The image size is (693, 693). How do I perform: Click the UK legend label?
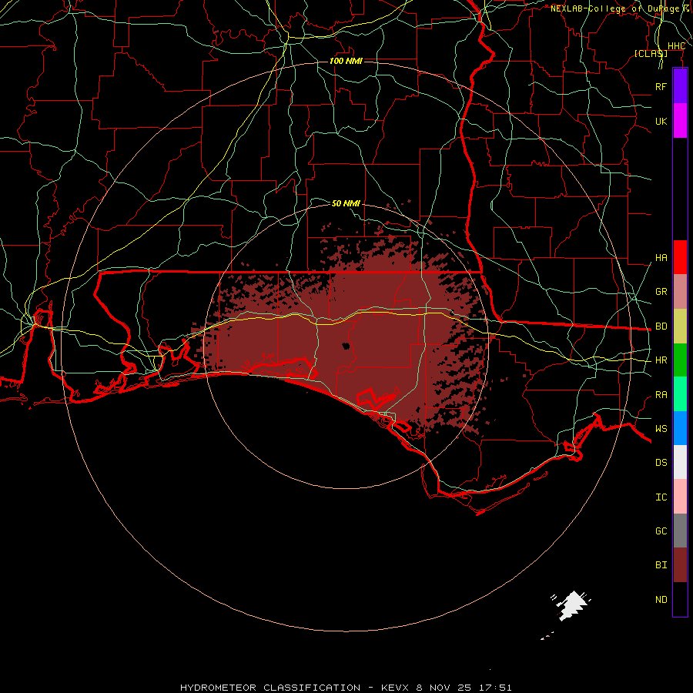pyautogui.click(x=661, y=121)
